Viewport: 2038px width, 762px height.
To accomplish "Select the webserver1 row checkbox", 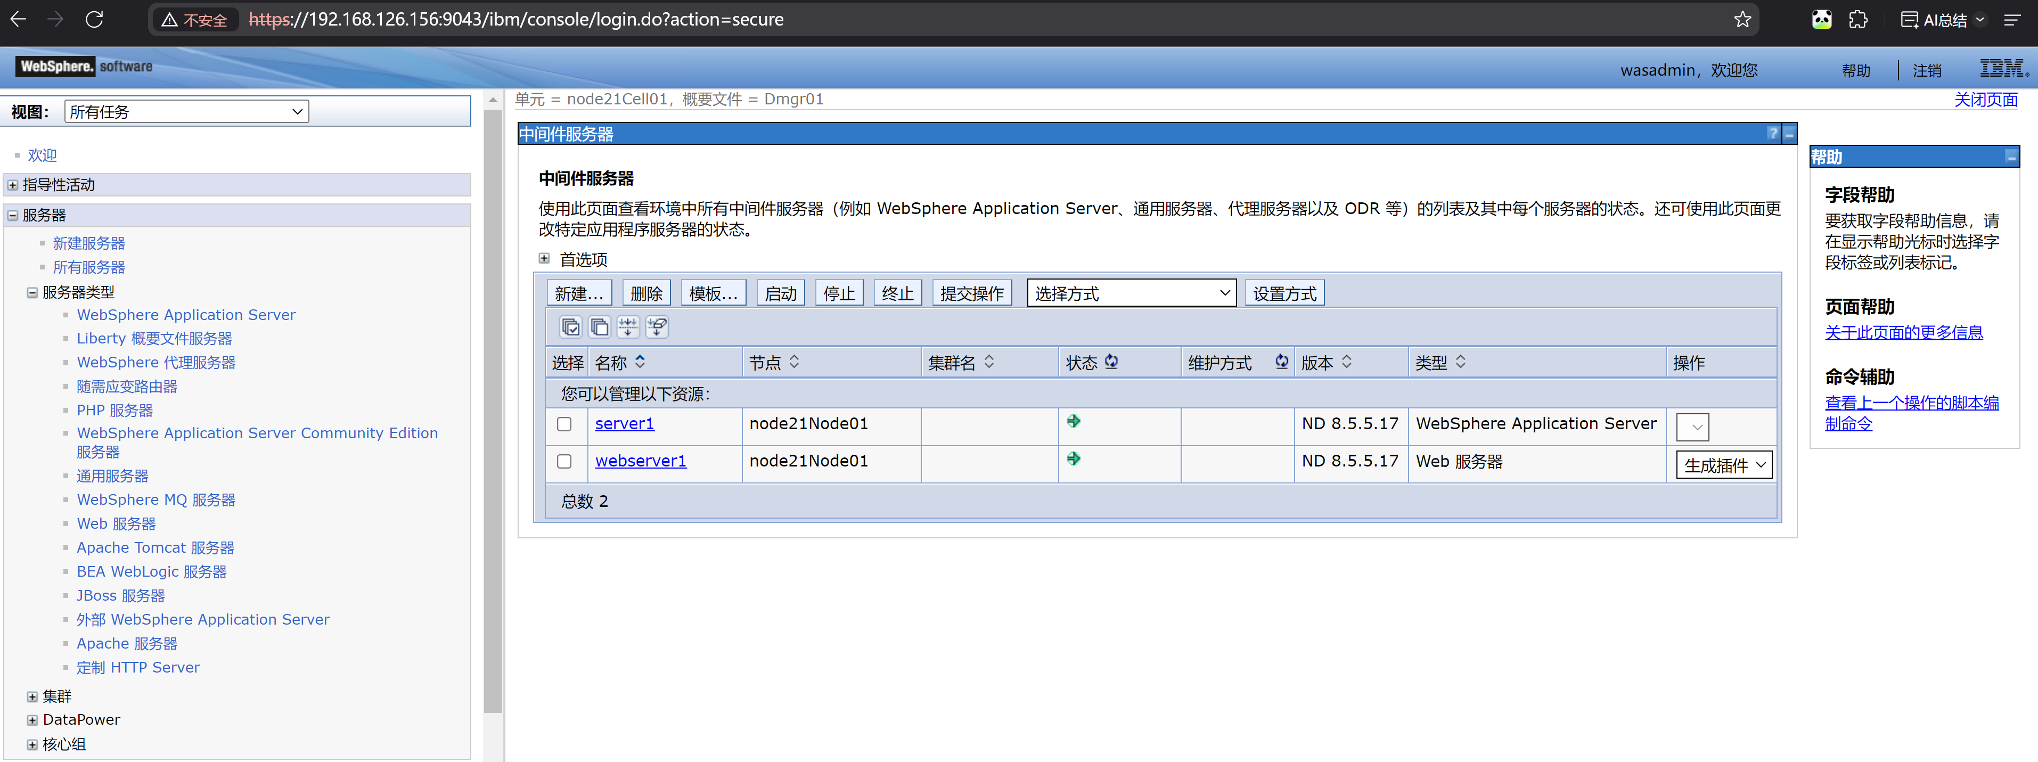I will (564, 461).
